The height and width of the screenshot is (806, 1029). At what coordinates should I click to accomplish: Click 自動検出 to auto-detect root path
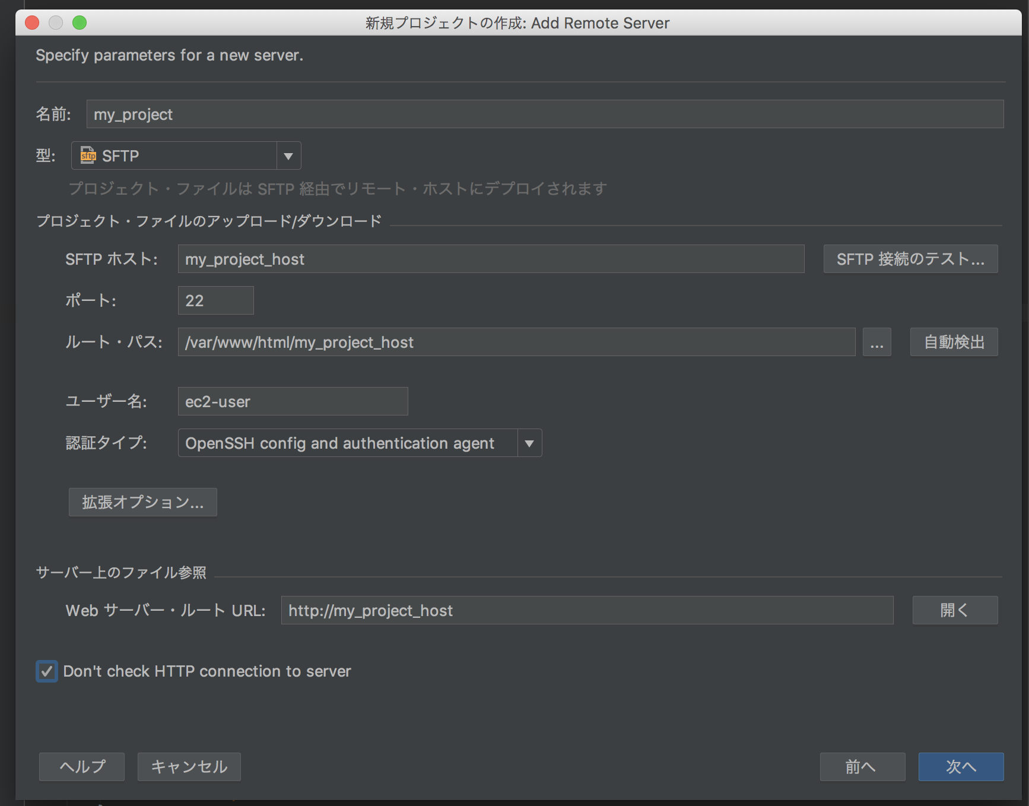(953, 342)
